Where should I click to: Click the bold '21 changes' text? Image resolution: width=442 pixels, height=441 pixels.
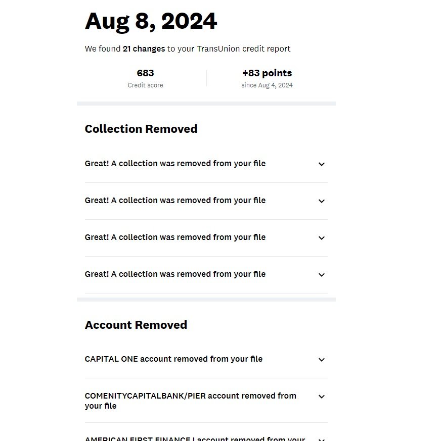coord(144,49)
